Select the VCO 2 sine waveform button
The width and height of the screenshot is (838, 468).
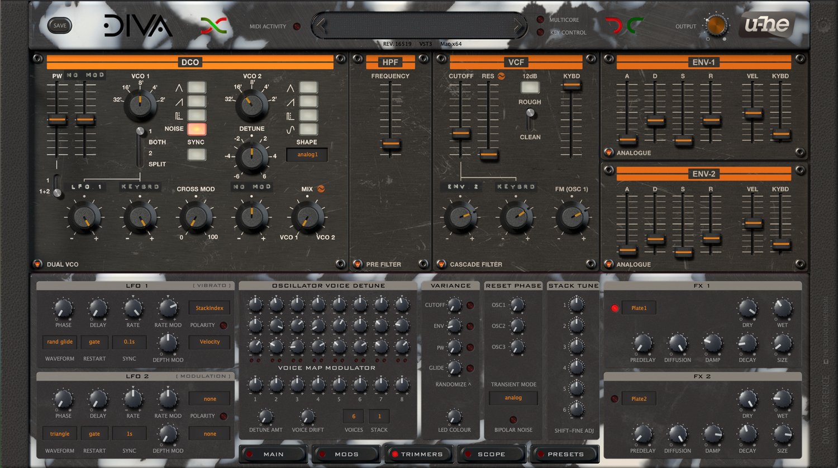pos(308,129)
